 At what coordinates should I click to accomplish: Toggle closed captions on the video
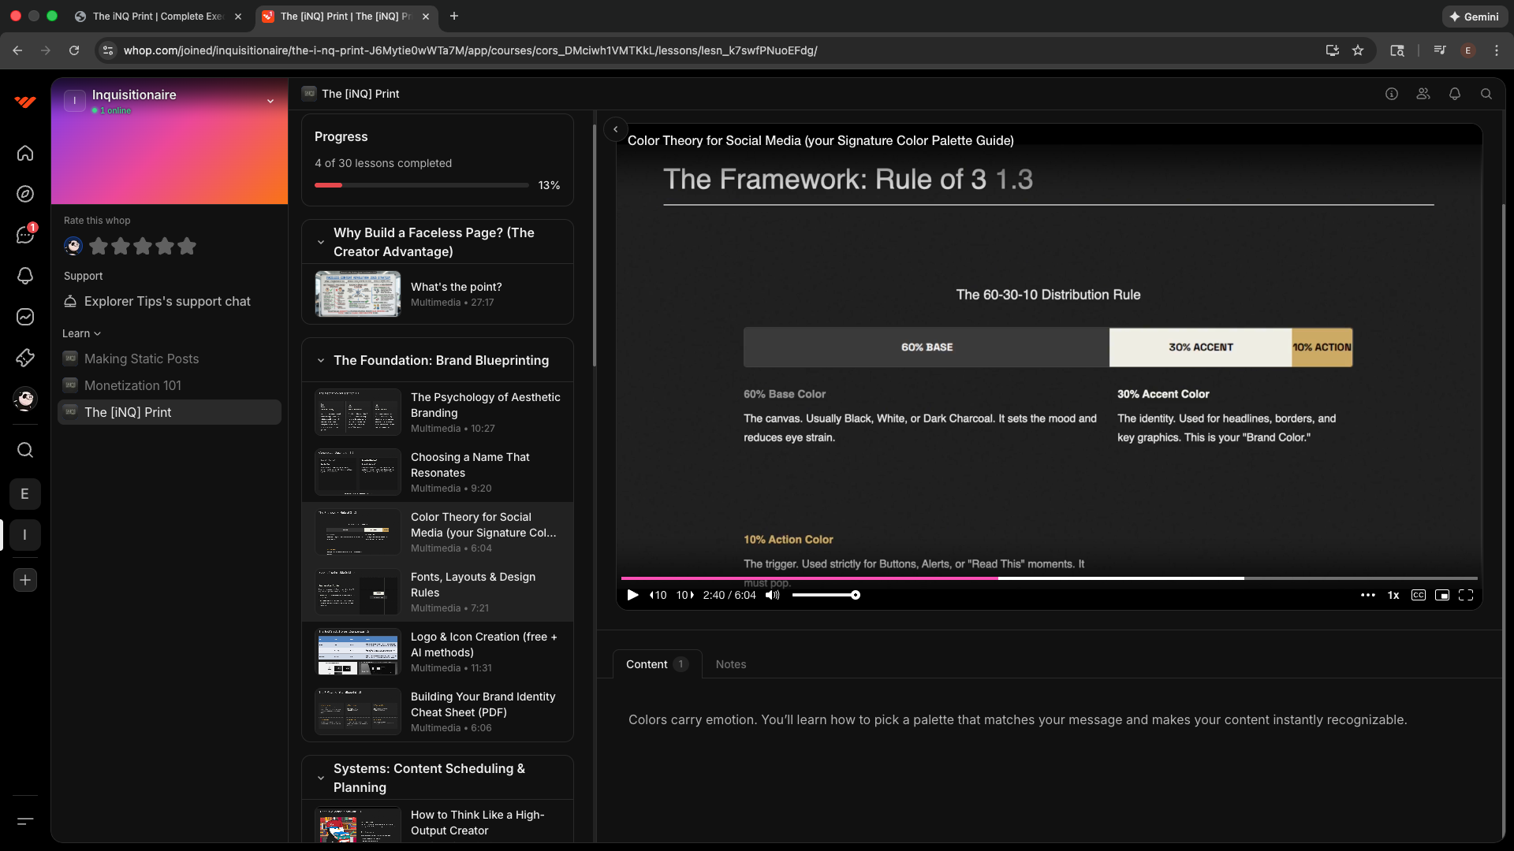(1418, 596)
